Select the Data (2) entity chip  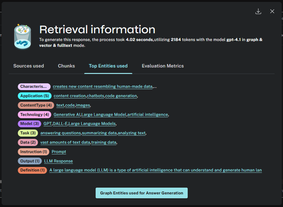[x=28, y=142]
